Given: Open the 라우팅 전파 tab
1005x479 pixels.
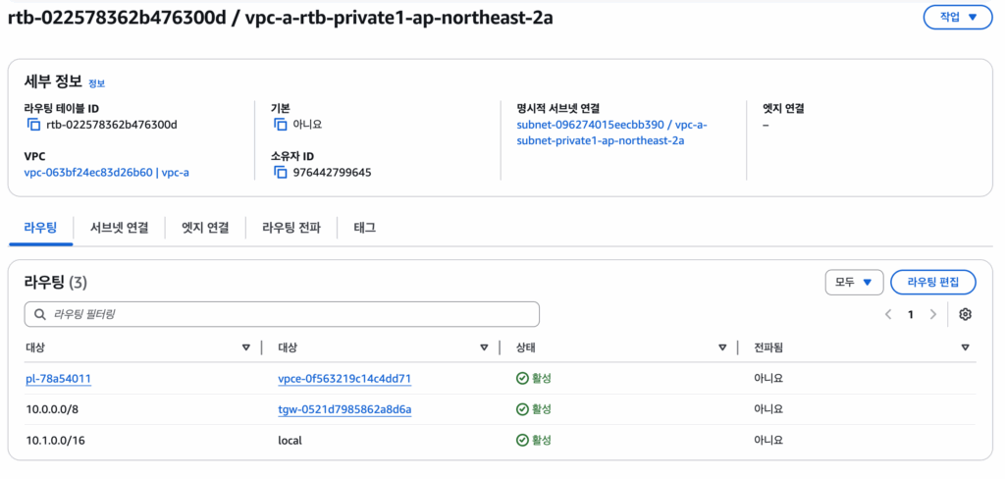Looking at the screenshot, I should [291, 228].
